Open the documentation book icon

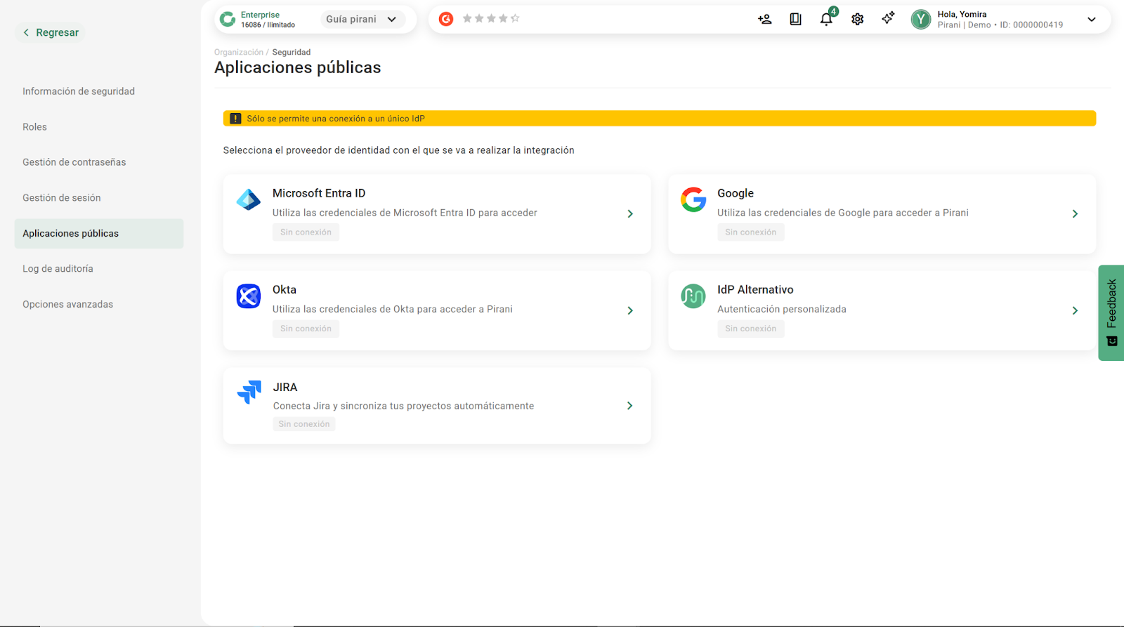point(795,19)
